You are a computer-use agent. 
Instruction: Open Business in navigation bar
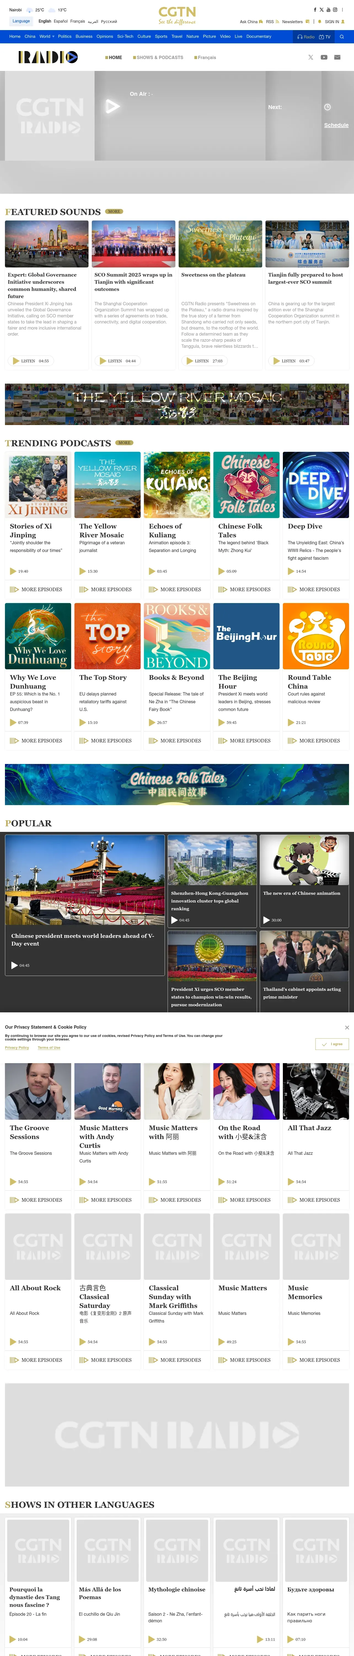pos(84,37)
